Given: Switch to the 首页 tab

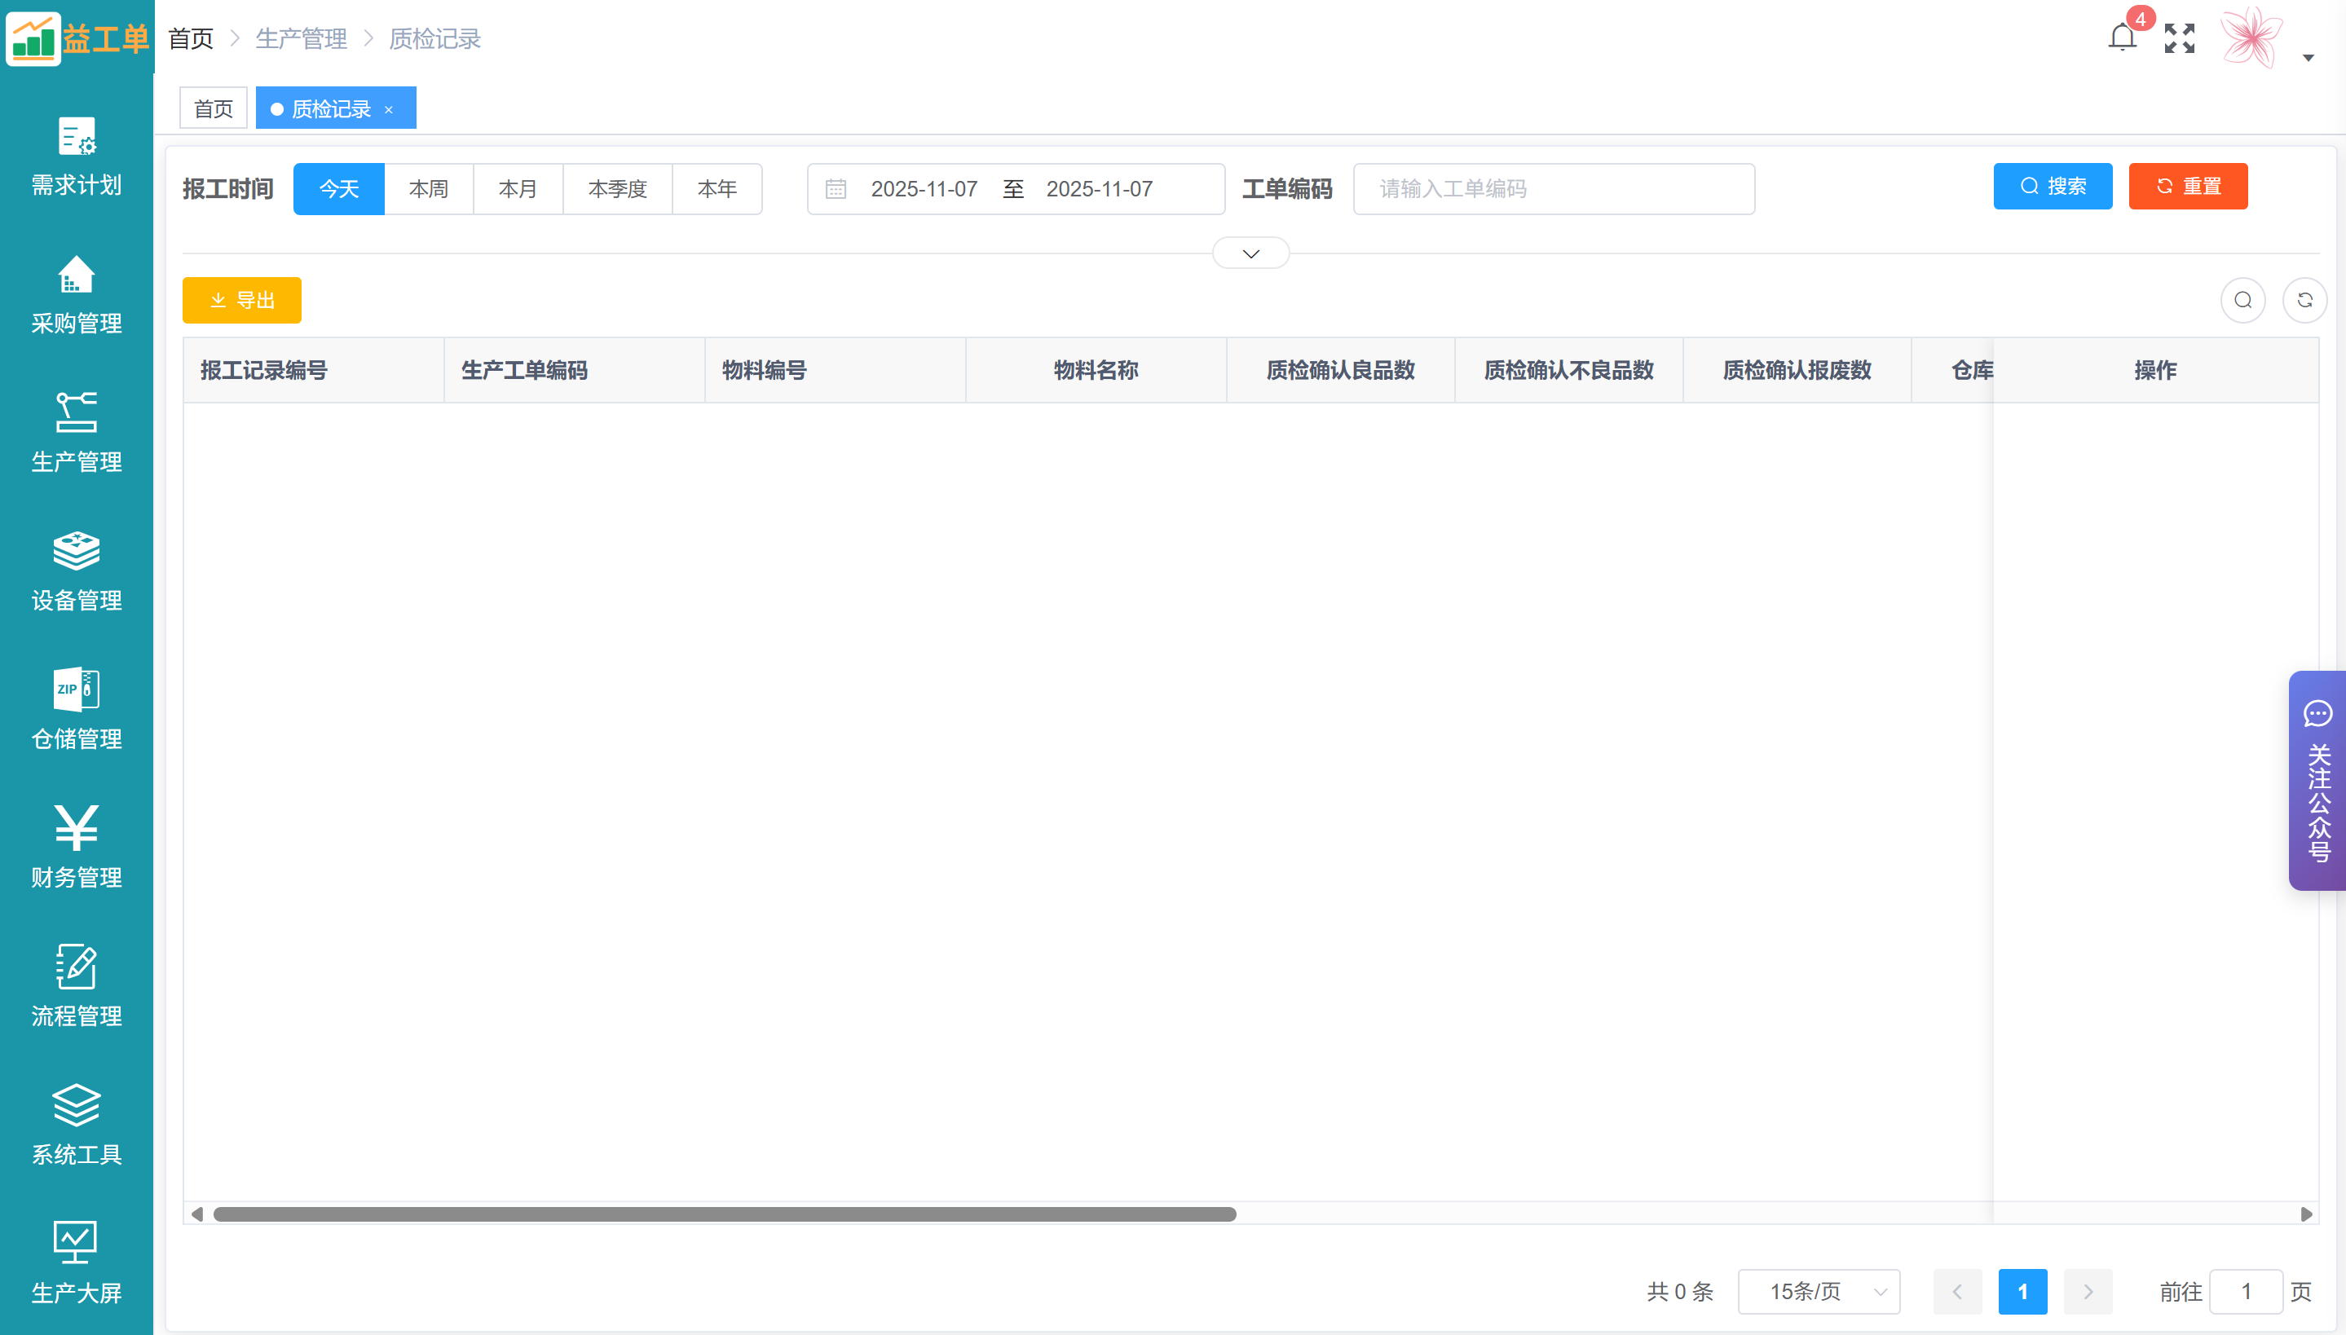Looking at the screenshot, I should tap(214, 108).
